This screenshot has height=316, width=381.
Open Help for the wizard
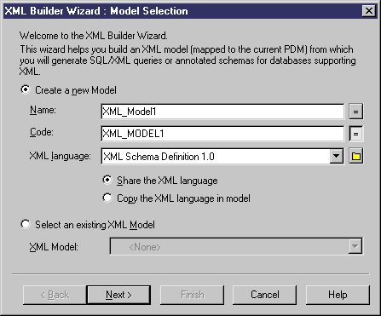coord(338,295)
